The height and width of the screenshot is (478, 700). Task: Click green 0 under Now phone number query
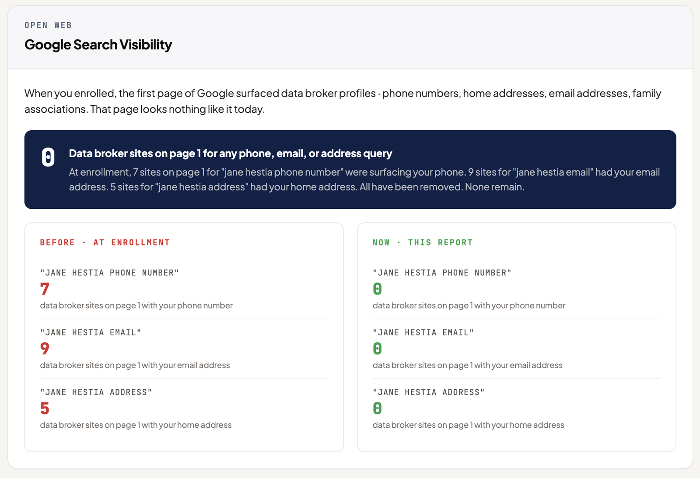(x=377, y=289)
